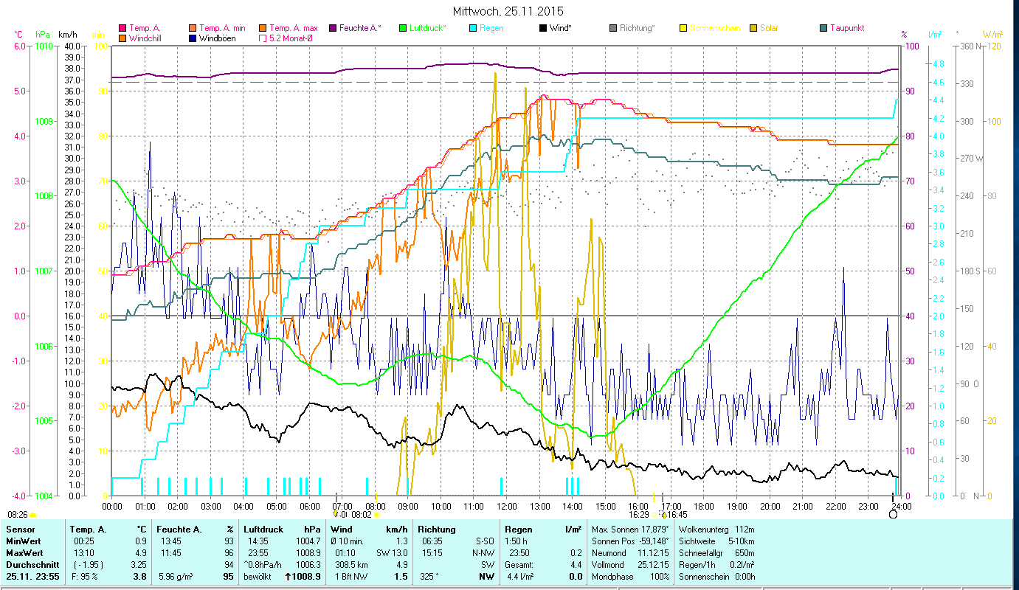The image size is (1019, 590).
Task: Click the Solar legend label
Action: click(x=770, y=28)
